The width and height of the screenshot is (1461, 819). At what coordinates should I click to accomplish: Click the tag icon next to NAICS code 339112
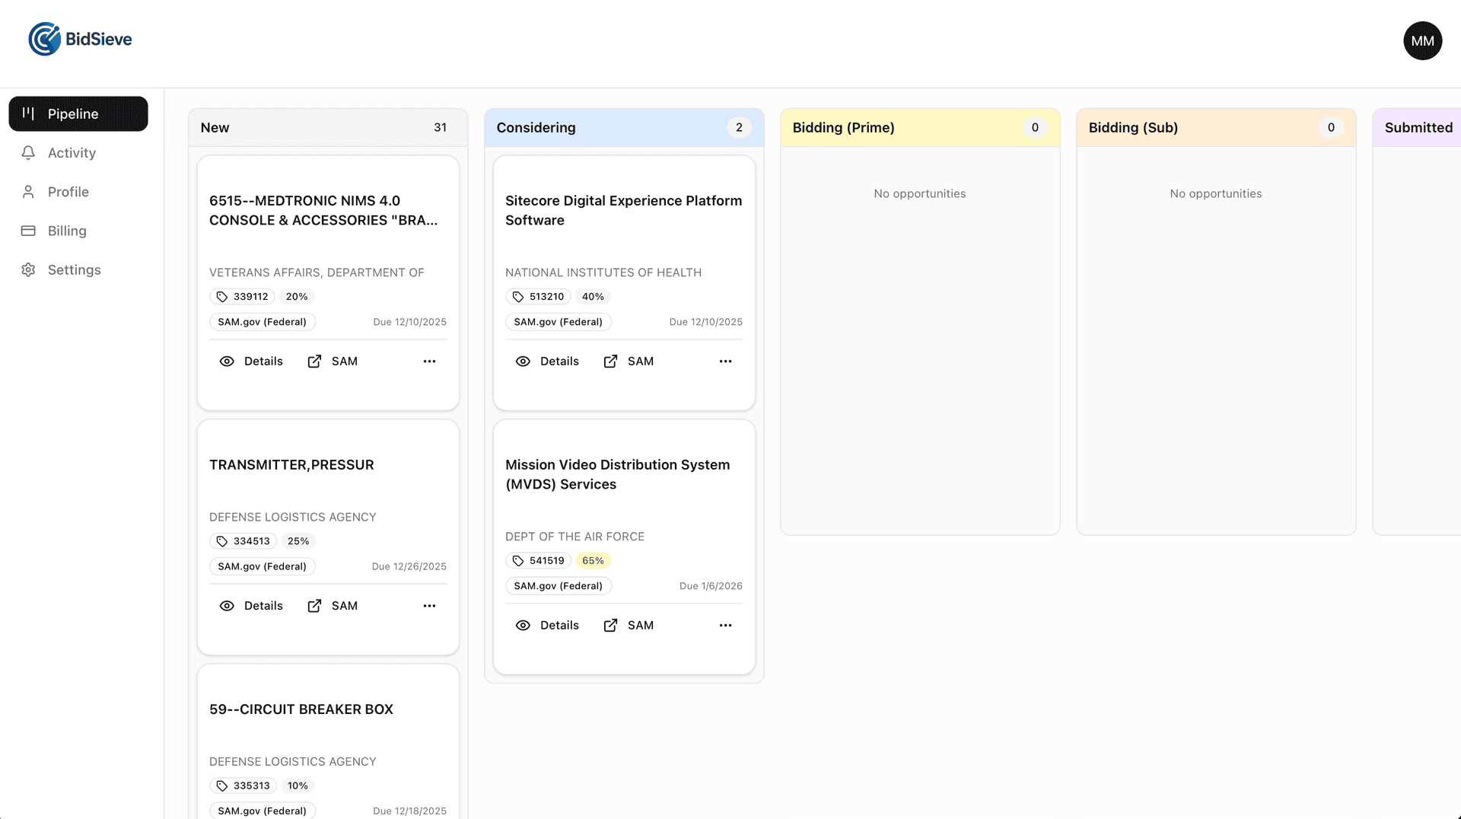pyautogui.click(x=222, y=297)
